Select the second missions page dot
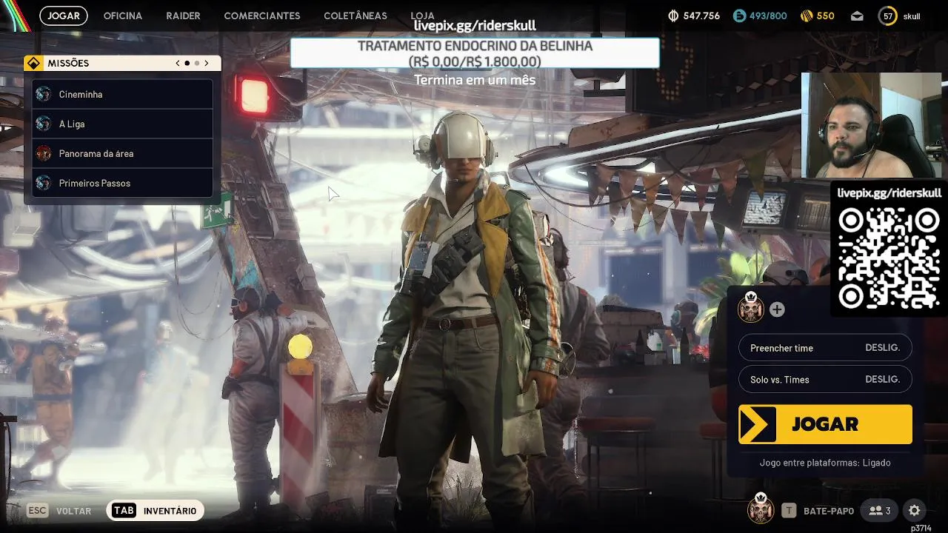The height and width of the screenshot is (533, 948). [x=197, y=63]
